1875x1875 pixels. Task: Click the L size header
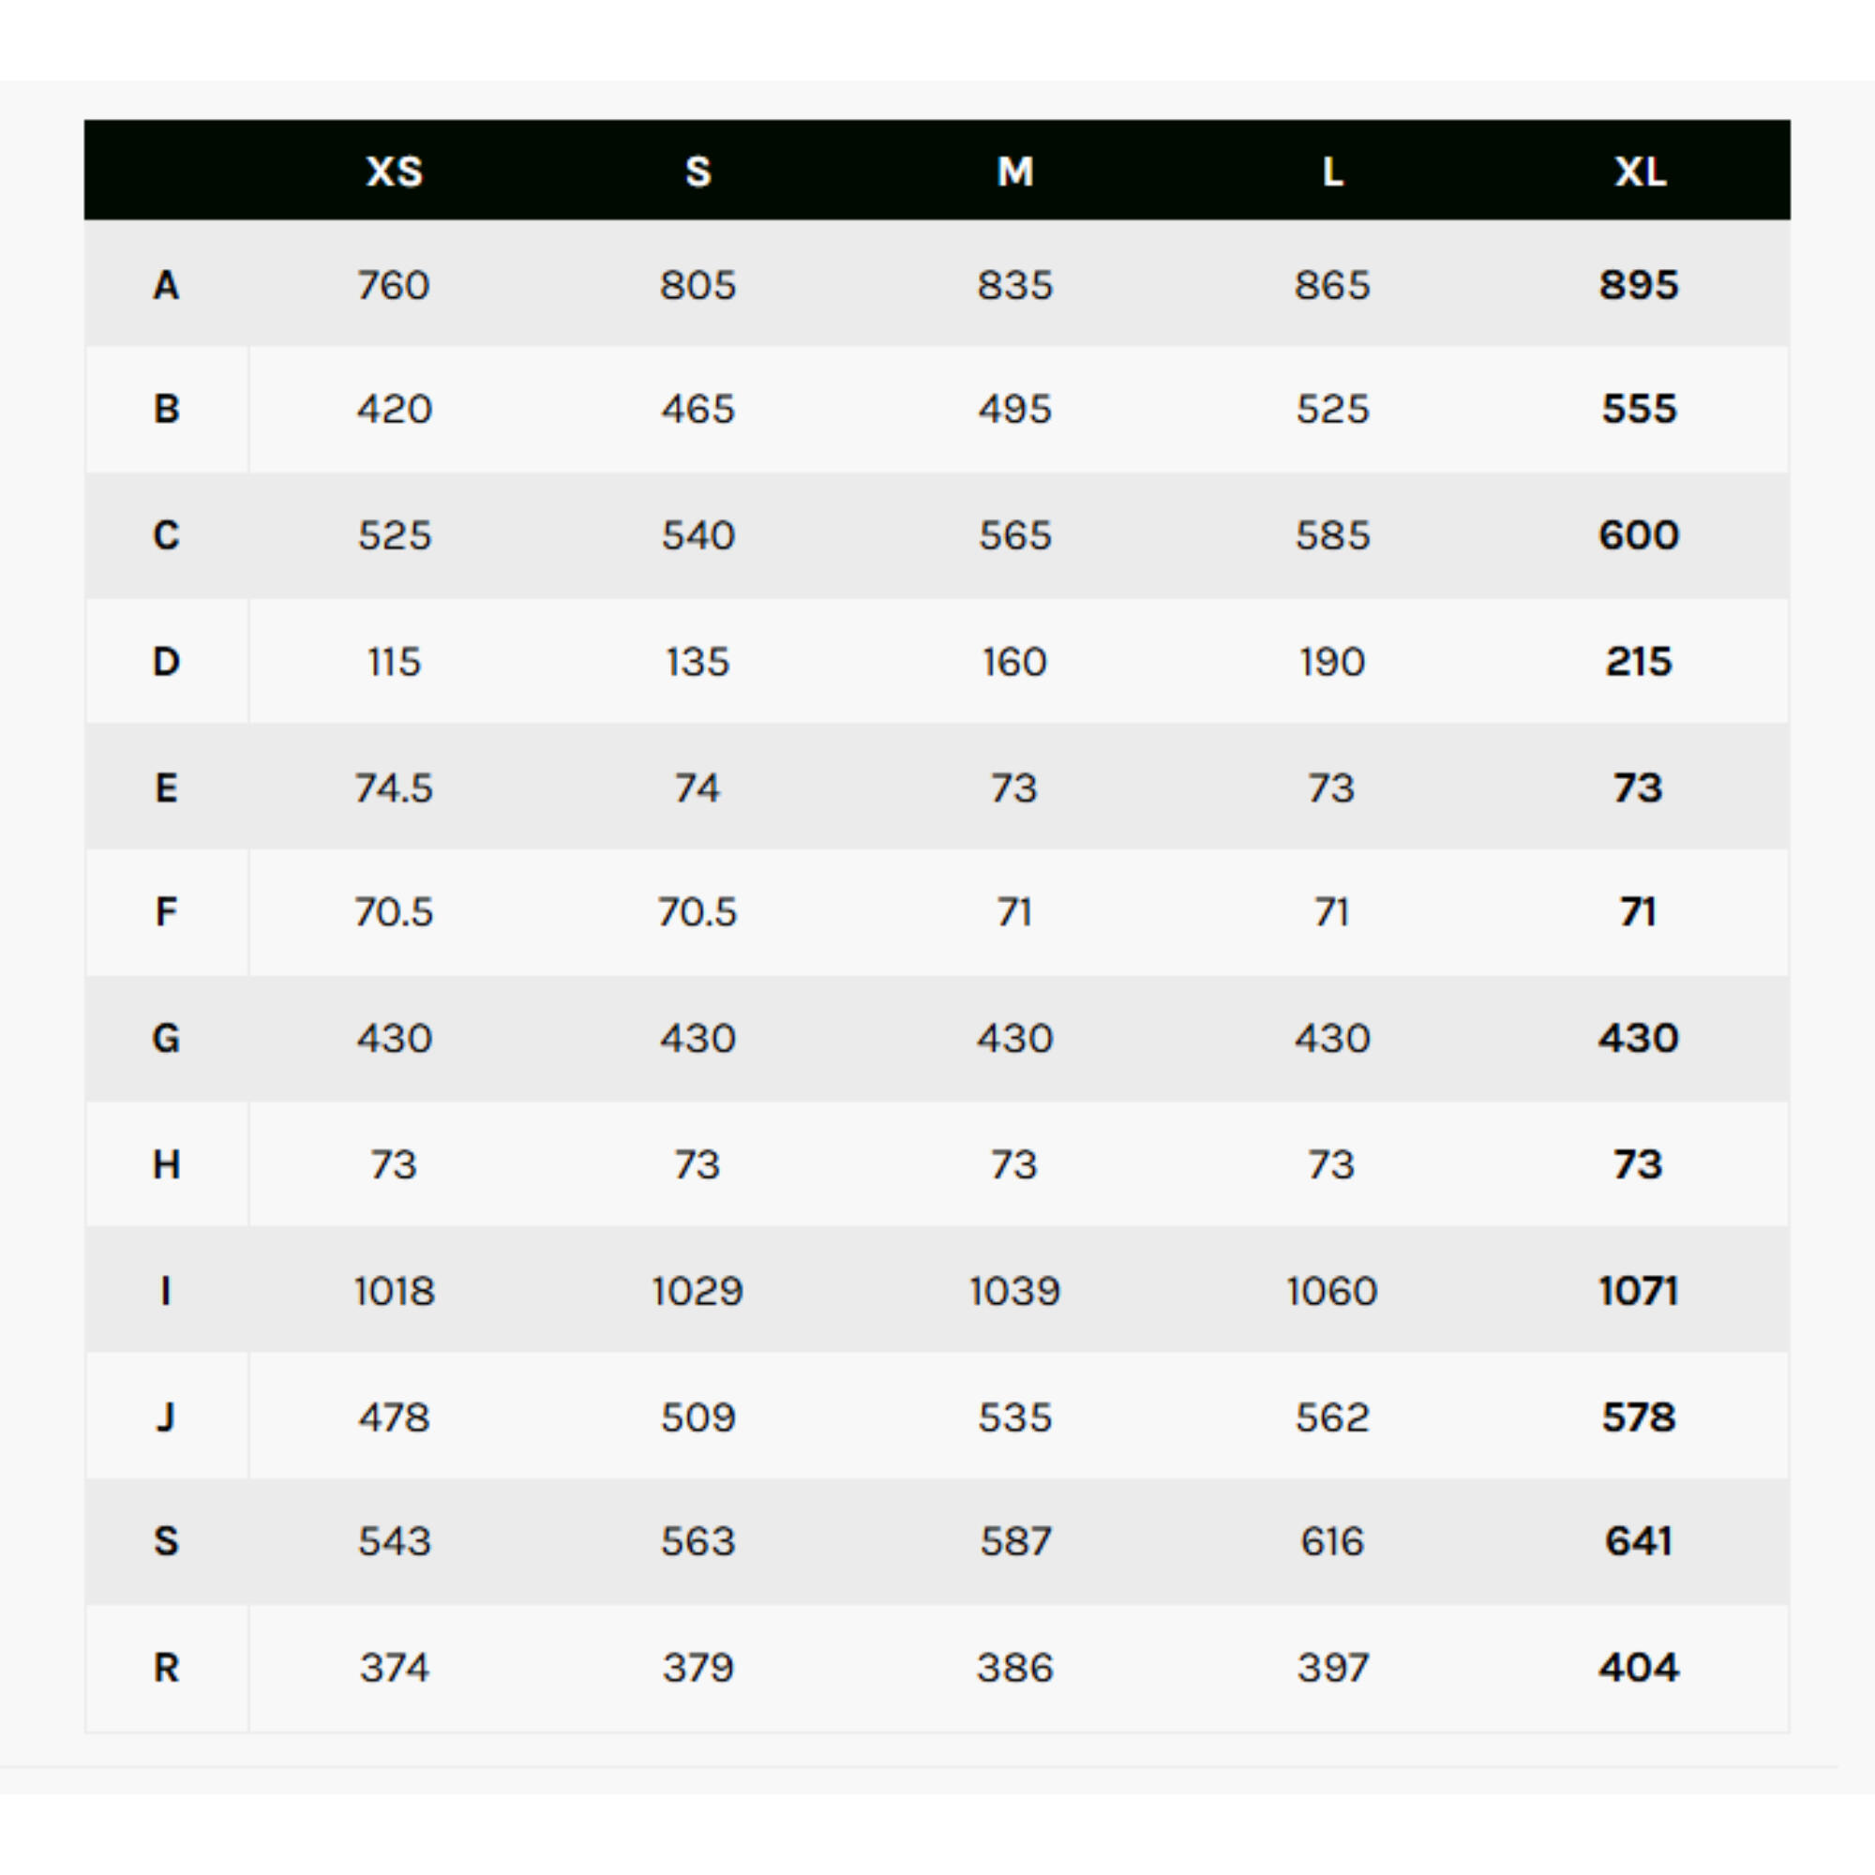click(x=1332, y=172)
